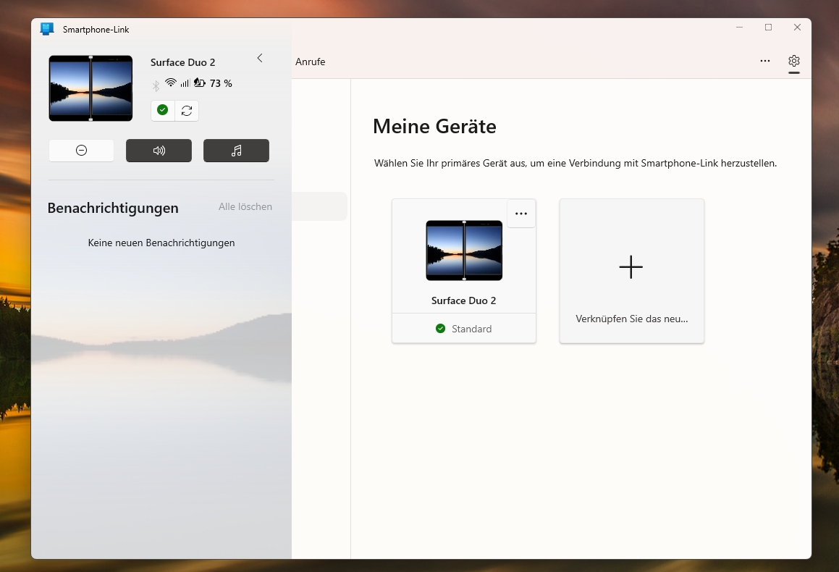Click the Bluetooth status icon
The width and height of the screenshot is (839, 572).
(156, 85)
